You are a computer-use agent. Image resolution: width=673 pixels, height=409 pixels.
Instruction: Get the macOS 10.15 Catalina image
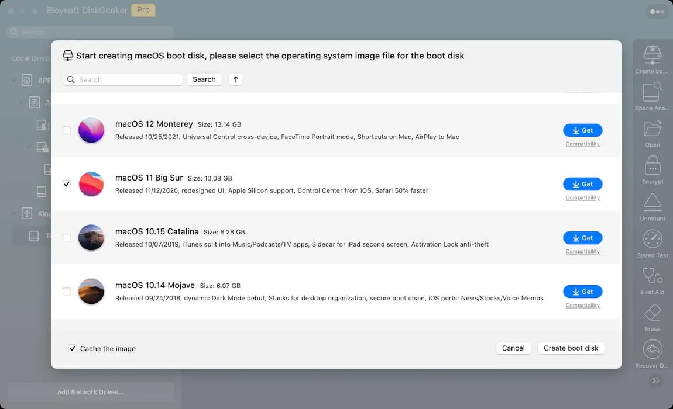582,237
